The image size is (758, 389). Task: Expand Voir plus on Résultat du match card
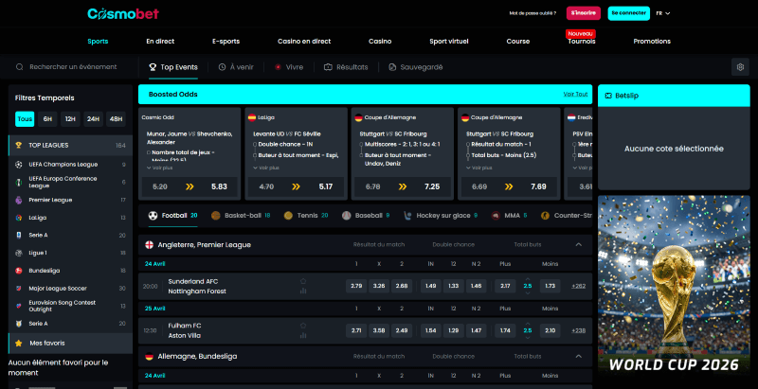pos(479,168)
